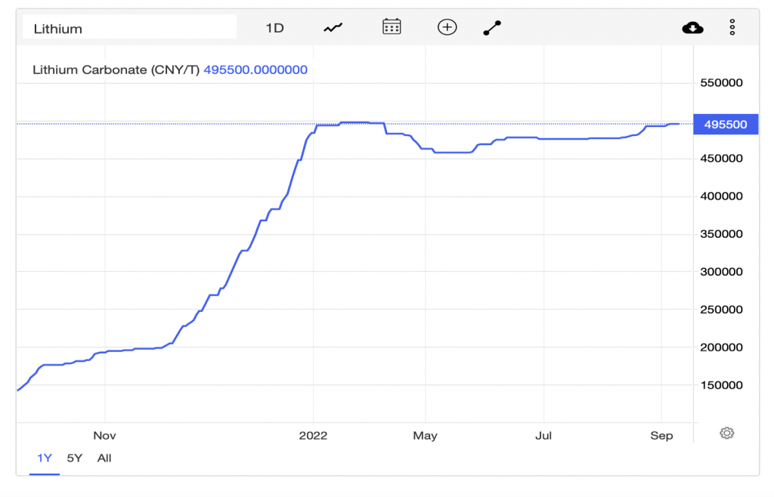Open the calendar date range picker
This screenshot has height=497, width=774.
point(392,28)
